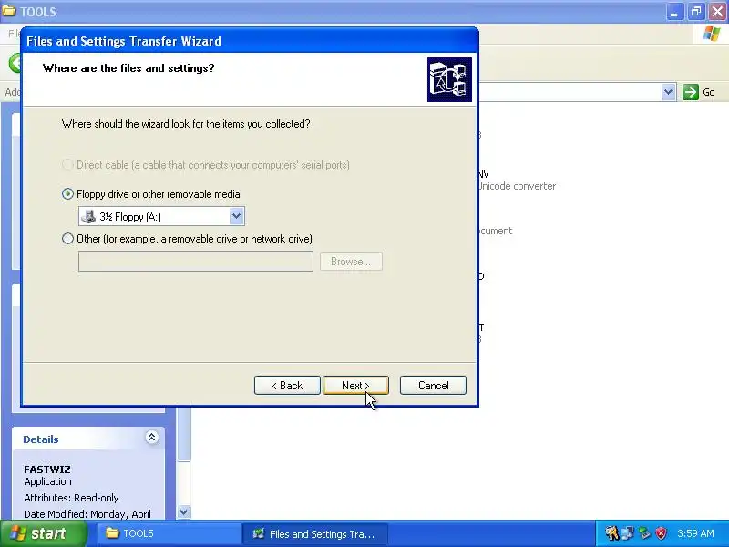
Task: Open the network connection tray icon
Action: (x=628, y=533)
